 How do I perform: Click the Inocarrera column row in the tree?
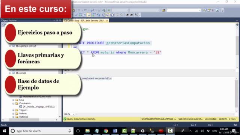point(37,97)
